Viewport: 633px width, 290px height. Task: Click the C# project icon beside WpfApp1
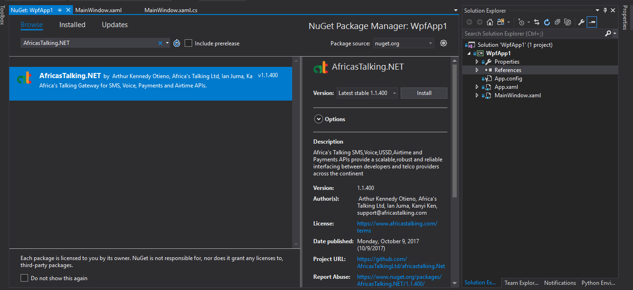click(x=480, y=53)
